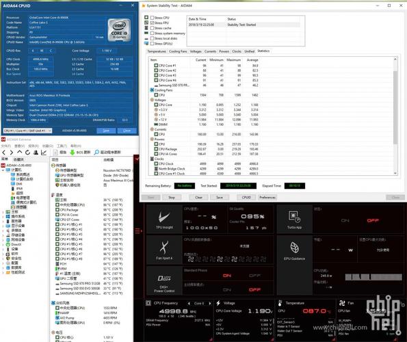Click the Intel Core i9 logo in CPUID
Viewport: 407px width, 342px height.
119,29
